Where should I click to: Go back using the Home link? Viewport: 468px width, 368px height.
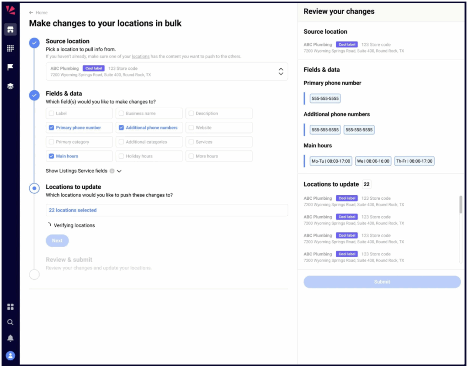(x=38, y=13)
